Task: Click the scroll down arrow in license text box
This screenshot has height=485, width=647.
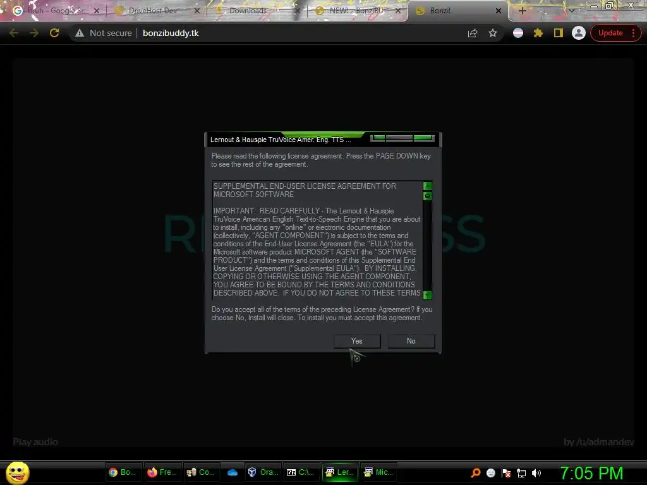Action: pos(428,295)
